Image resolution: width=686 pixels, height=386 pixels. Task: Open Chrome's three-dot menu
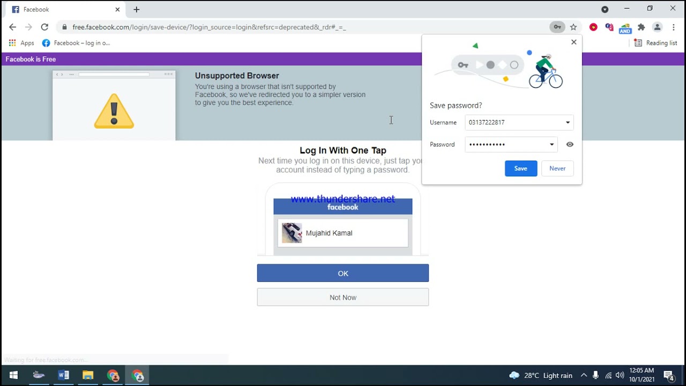(674, 27)
